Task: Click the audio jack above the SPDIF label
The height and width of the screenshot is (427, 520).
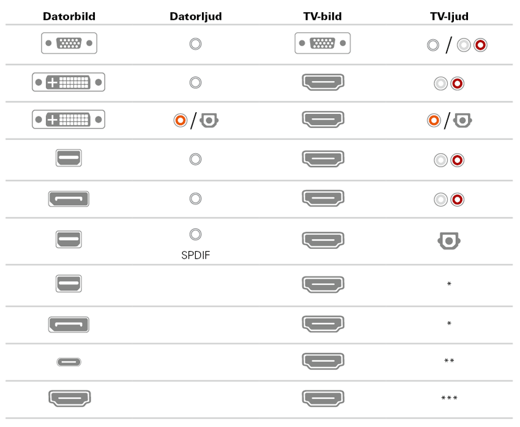Action: pos(195,233)
